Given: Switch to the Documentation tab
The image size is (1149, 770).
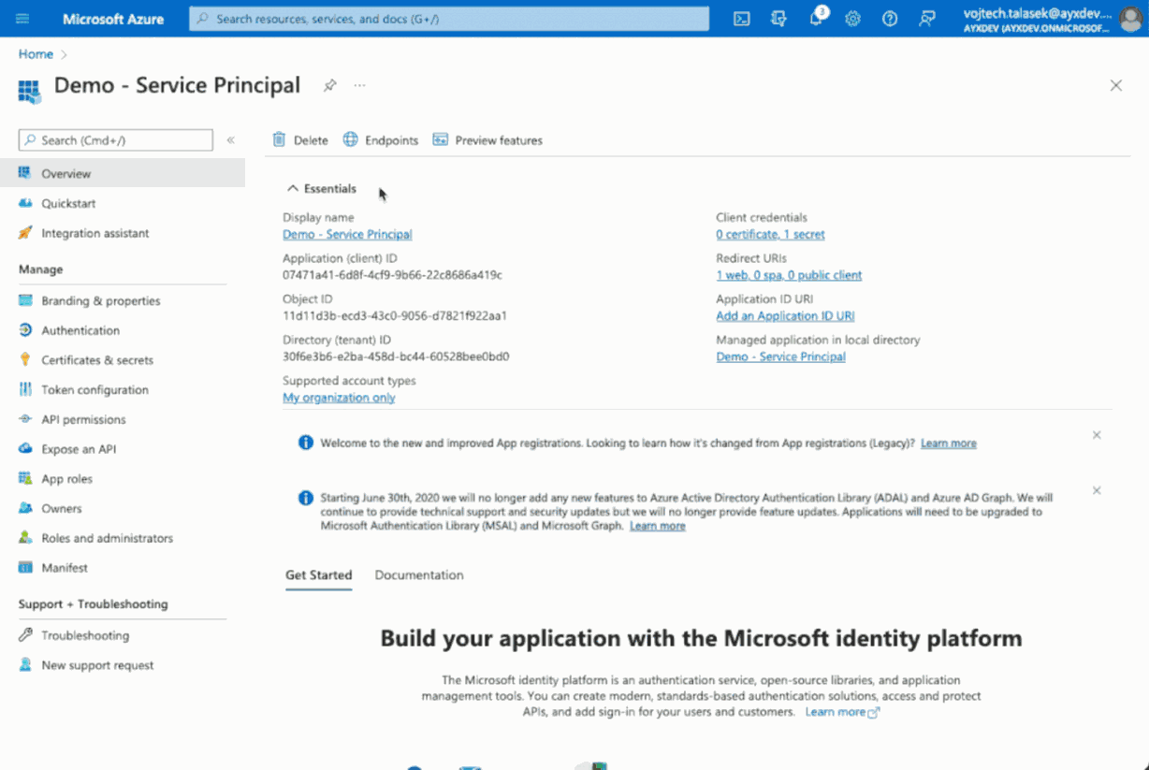Looking at the screenshot, I should coord(419,574).
